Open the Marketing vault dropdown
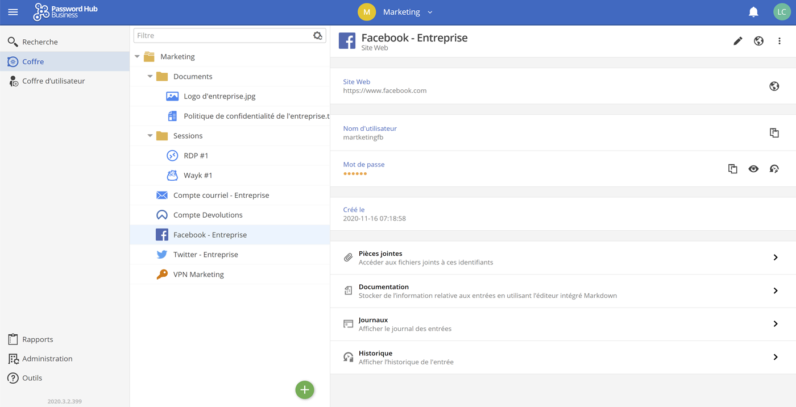The height and width of the screenshot is (407, 796). point(430,12)
